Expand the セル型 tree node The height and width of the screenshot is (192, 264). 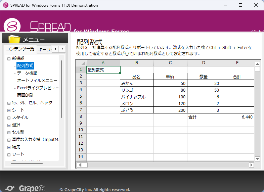coord(9,133)
